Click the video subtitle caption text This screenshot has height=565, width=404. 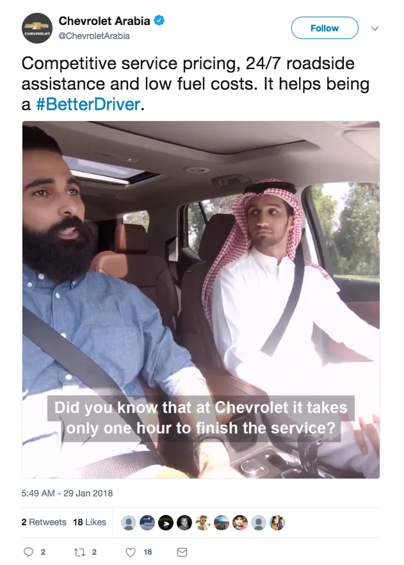pos(201,418)
